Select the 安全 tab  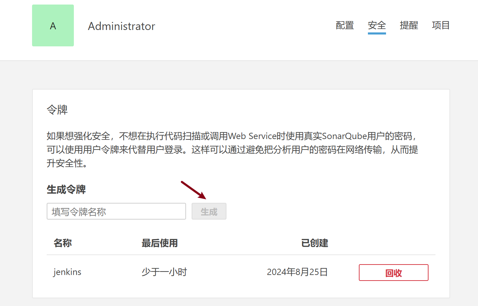click(377, 25)
